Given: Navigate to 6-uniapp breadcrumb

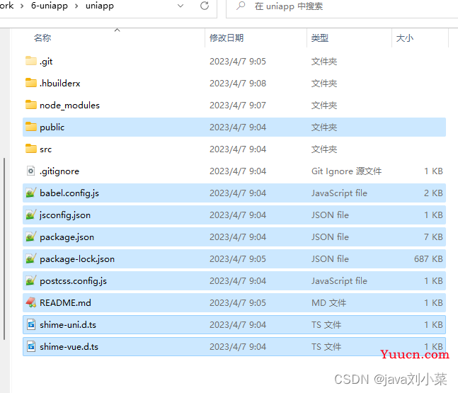Looking at the screenshot, I should click(50, 6).
